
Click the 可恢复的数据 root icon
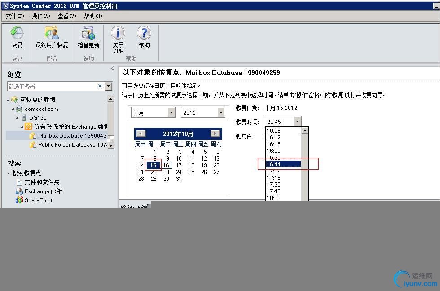(x=14, y=100)
